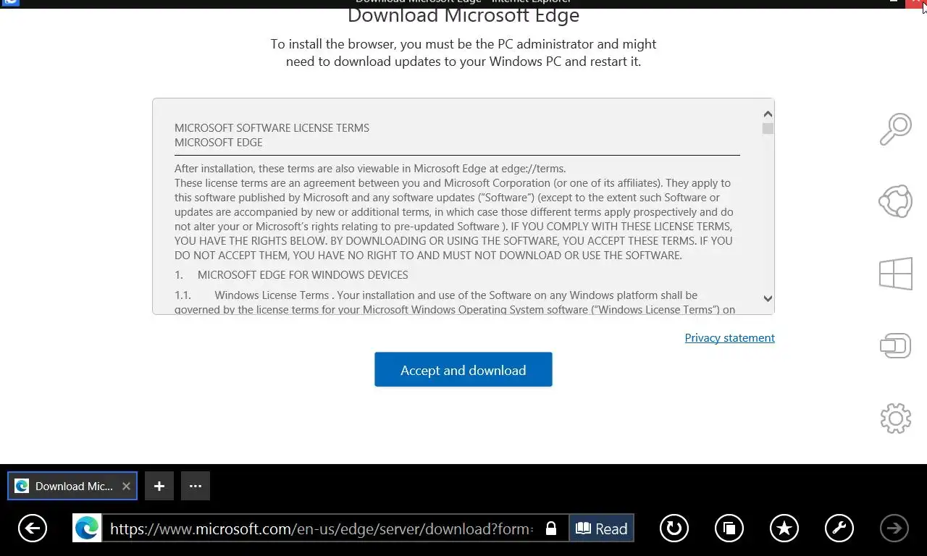This screenshot has height=556, width=927.
Task: Click the 'MICROSOFT EDGE' line in license
Action: pos(219,143)
